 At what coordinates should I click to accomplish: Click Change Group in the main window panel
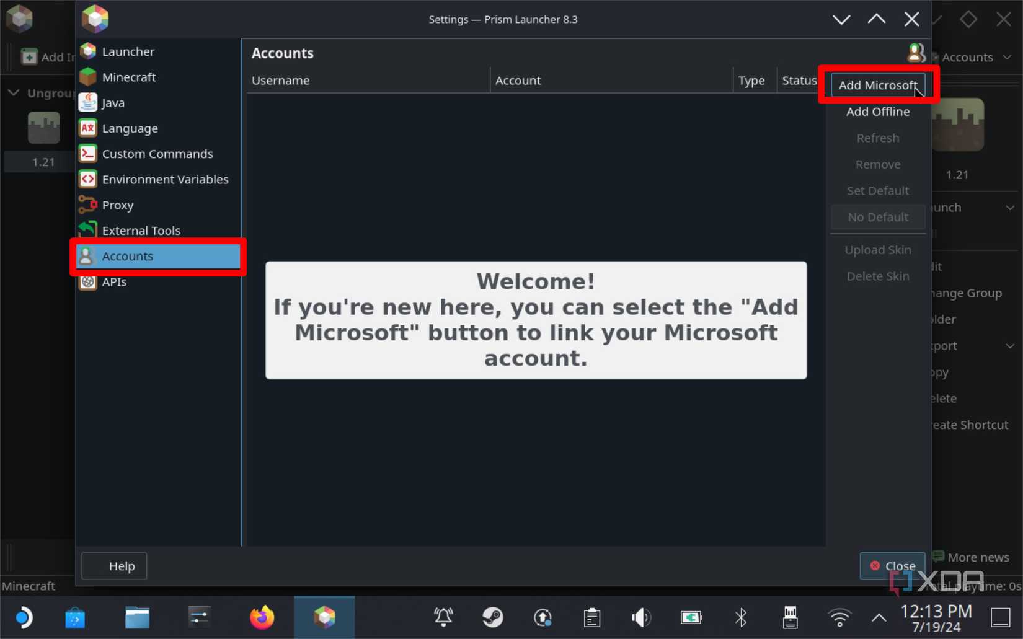tap(967, 293)
